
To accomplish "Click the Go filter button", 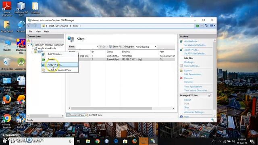I will (x=102, y=47).
